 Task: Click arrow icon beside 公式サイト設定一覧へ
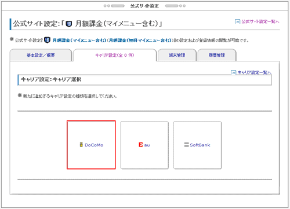(237, 21)
